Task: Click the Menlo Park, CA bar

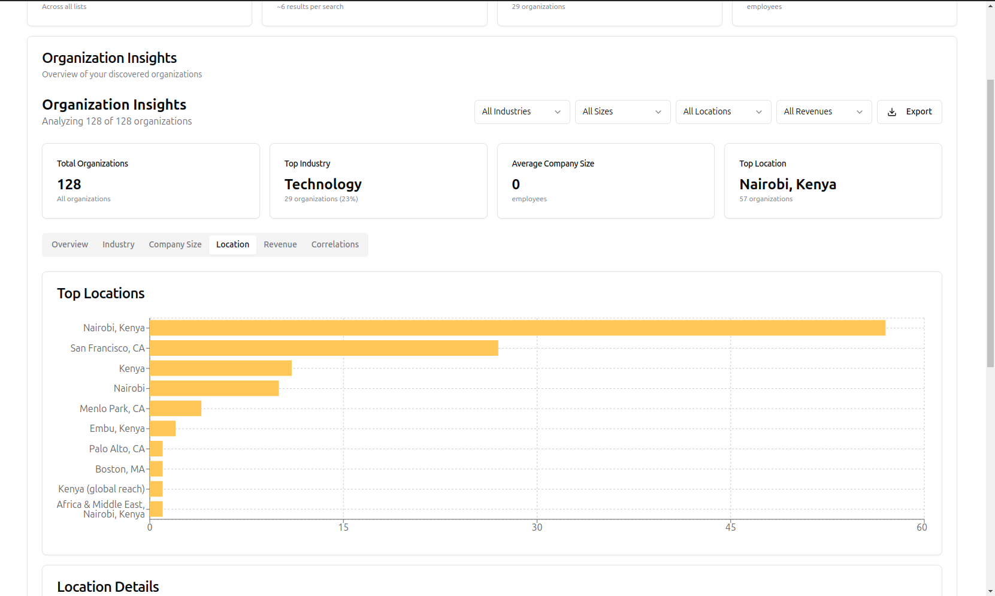Action: (176, 409)
